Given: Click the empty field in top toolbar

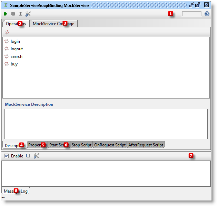Looking at the screenshot, I should 192,14.
